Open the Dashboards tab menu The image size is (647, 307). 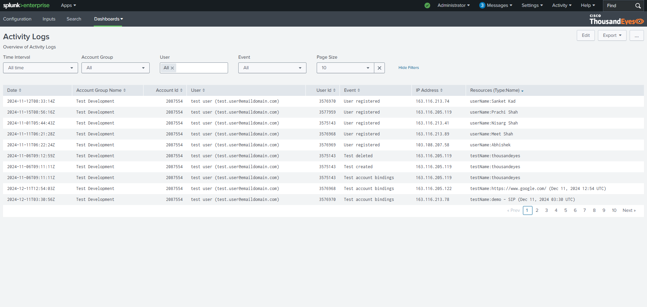click(x=108, y=19)
